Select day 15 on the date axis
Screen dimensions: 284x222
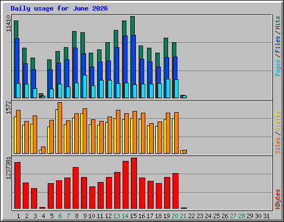click(133, 216)
